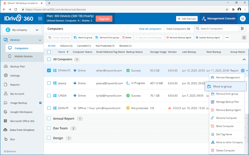249x155 pixels.
Task: Switch to Canceled (1) tab
Action: 84,46
